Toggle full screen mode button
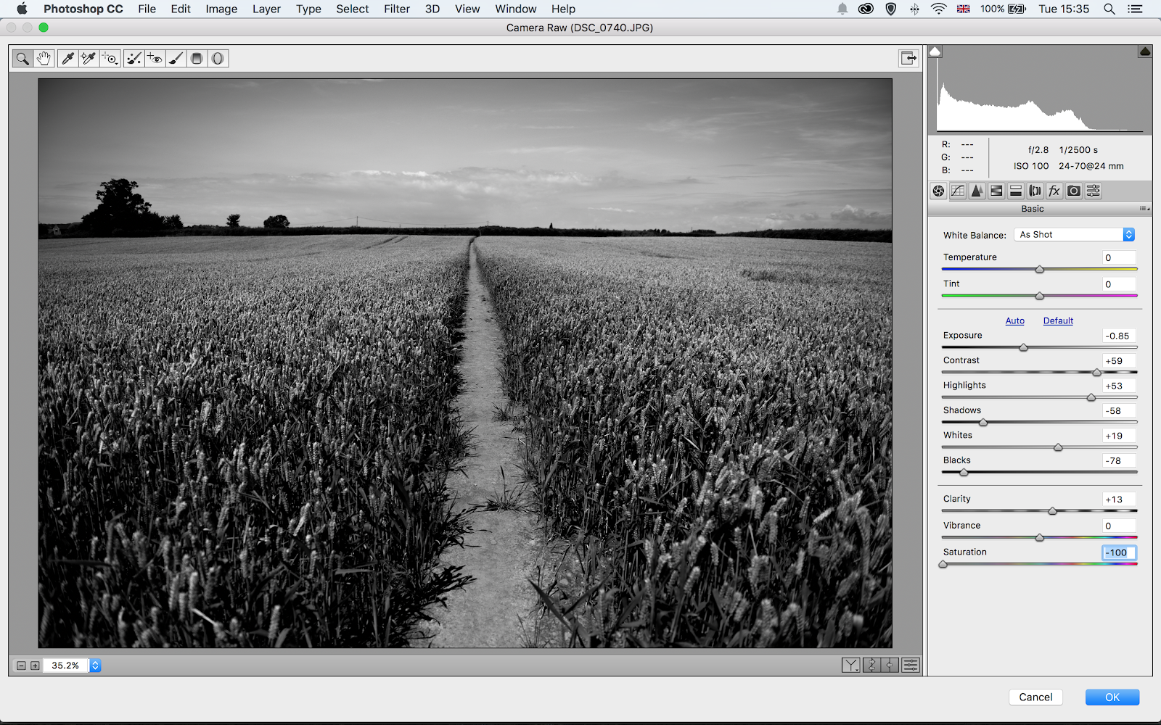The width and height of the screenshot is (1161, 725). click(908, 58)
